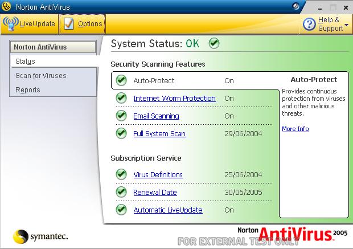Click the LiveUpdate antenna icon

pos(11,23)
